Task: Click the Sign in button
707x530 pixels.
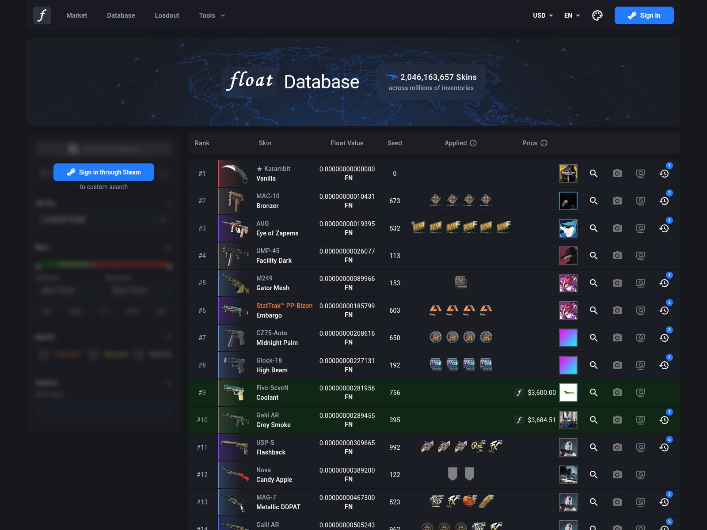Action: (644, 15)
